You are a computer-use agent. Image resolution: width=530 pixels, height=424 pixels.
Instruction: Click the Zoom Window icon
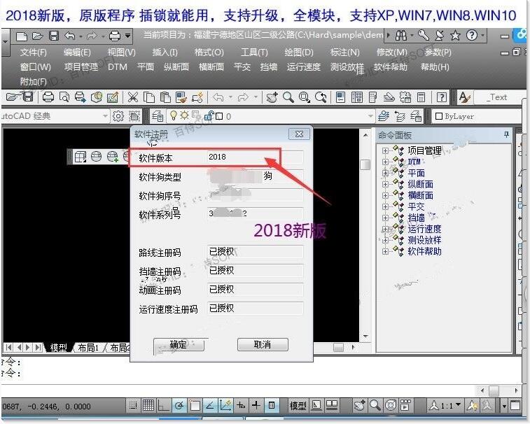click(305, 97)
